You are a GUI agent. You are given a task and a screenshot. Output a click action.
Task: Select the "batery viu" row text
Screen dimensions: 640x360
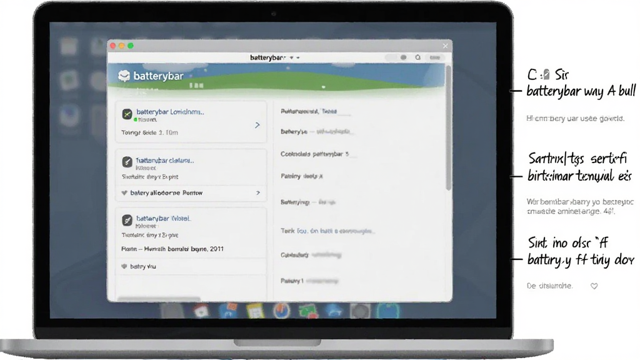tap(143, 266)
